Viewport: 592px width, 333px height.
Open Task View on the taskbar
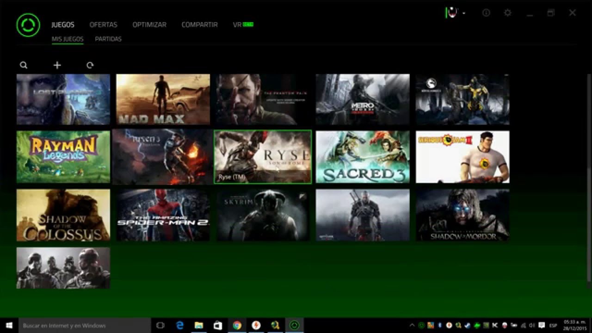(x=160, y=326)
